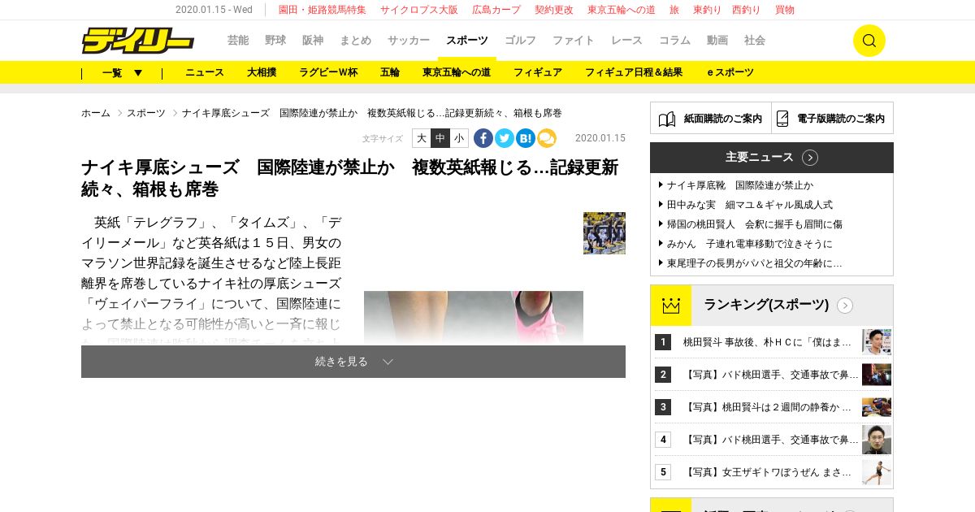Screen dimensions: 975x512
Task: Go to フィギュア in submenu
Action: pos(538,72)
